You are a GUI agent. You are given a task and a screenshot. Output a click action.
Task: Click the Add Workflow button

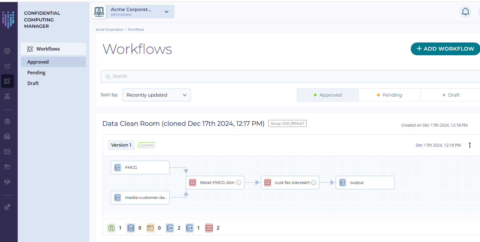[x=445, y=49]
